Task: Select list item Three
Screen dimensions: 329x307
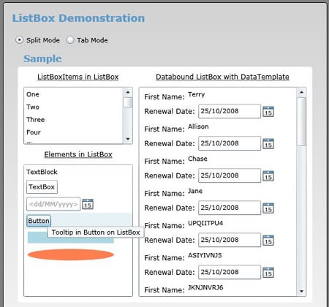Action: [73, 120]
